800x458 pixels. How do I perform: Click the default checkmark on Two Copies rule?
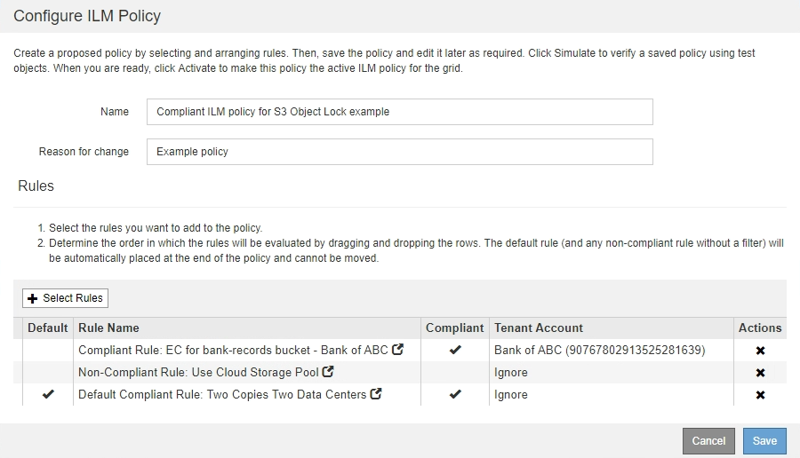pyautogui.click(x=48, y=395)
